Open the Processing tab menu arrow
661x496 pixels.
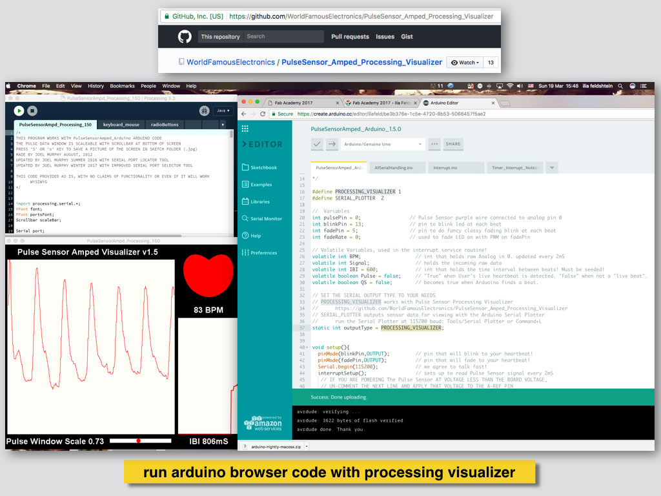223,125
